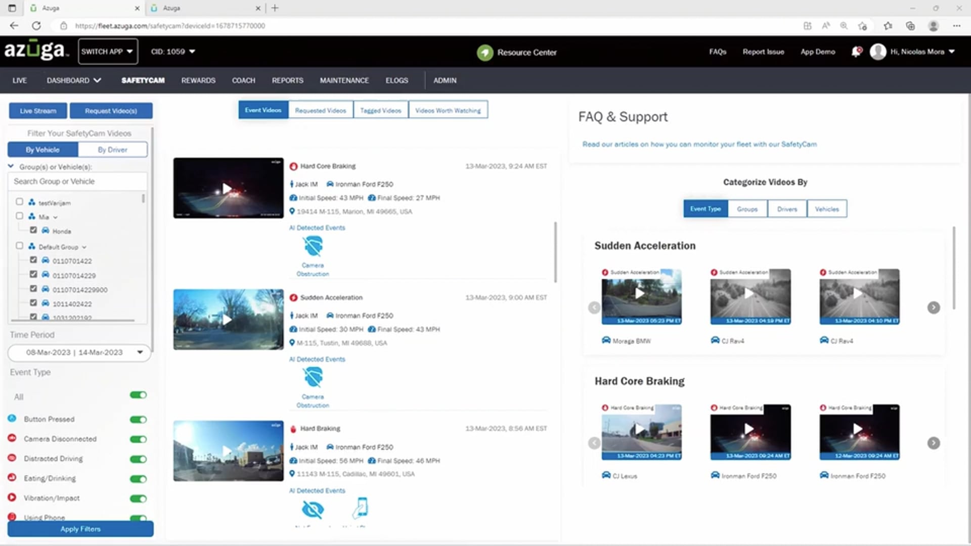Image resolution: width=971 pixels, height=546 pixels.
Task: Open the REPORTS menu item
Action: (287, 80)
